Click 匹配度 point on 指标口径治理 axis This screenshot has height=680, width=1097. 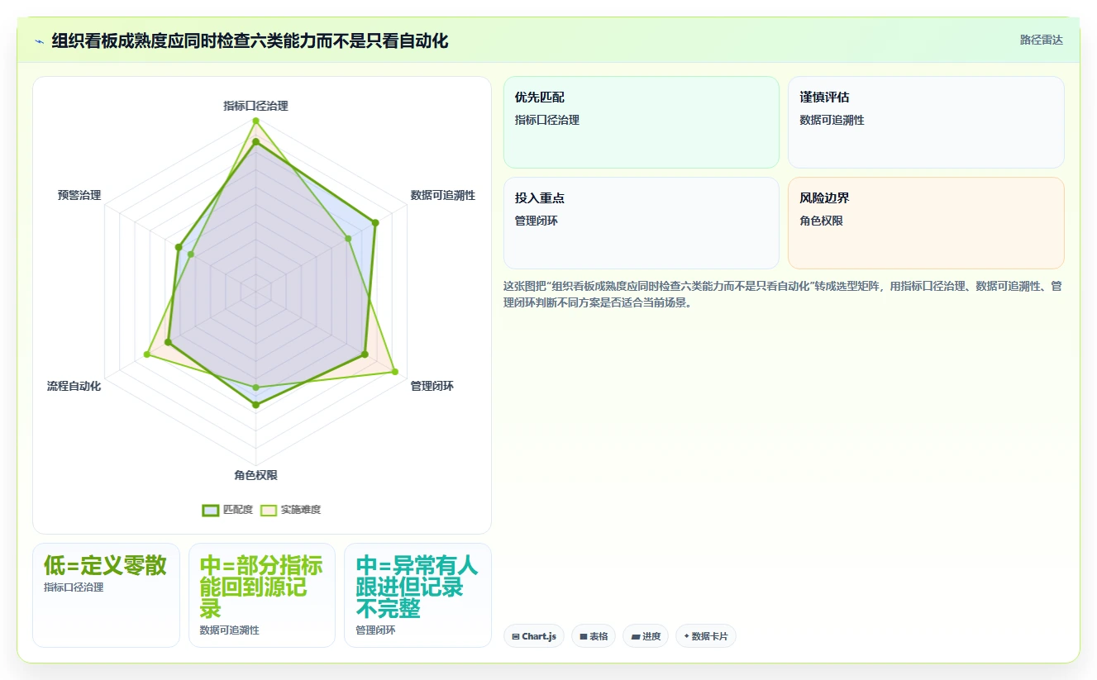[255, 142]
